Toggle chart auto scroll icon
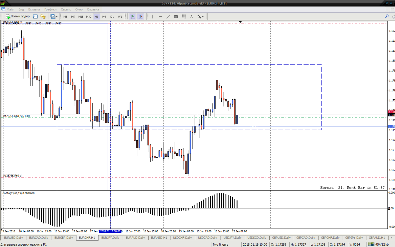Screen dimensions: 395x247 tap(132, 16)
